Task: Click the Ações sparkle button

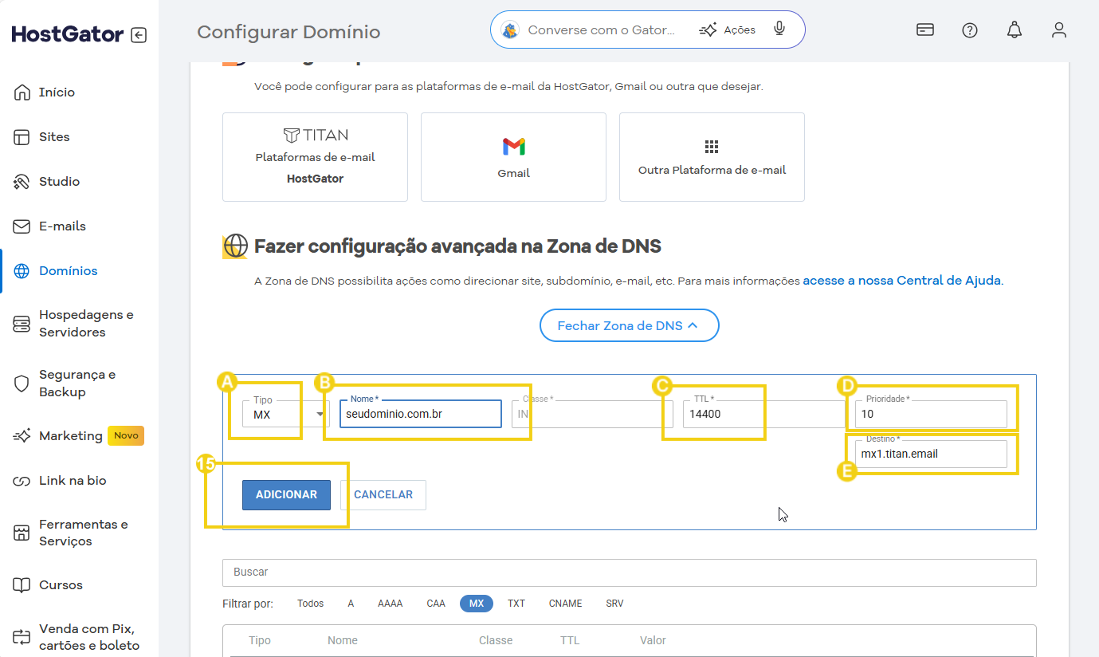Action: [727, 30]
